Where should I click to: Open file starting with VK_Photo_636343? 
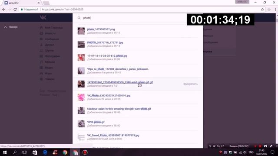[x=109, y=96]
